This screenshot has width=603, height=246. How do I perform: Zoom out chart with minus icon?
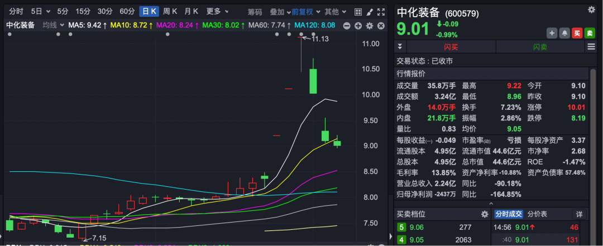347,26
